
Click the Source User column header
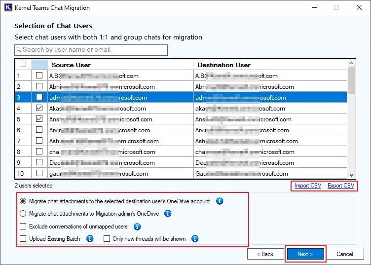pyautogui.click(x=121, y=65)
